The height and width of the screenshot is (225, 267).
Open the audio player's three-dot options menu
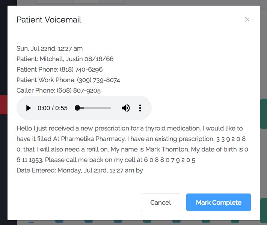pos(140,108)
